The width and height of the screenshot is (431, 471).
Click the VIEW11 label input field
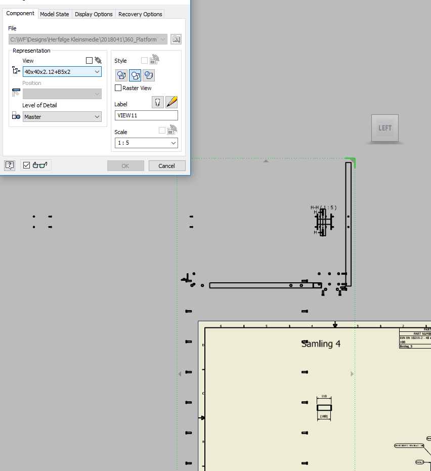[x=146, y=115]
